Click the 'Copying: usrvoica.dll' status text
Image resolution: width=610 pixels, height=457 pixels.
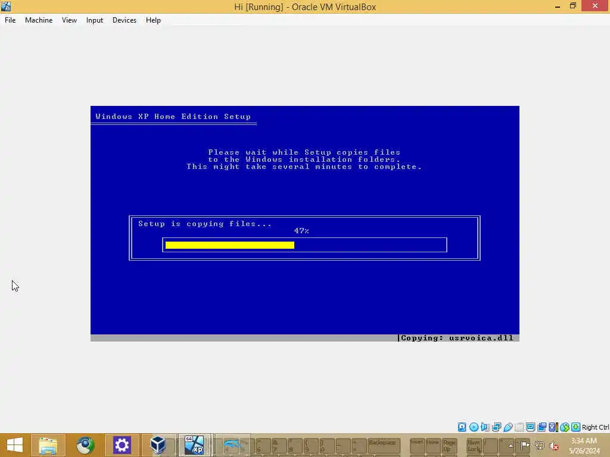pos(457,338)
